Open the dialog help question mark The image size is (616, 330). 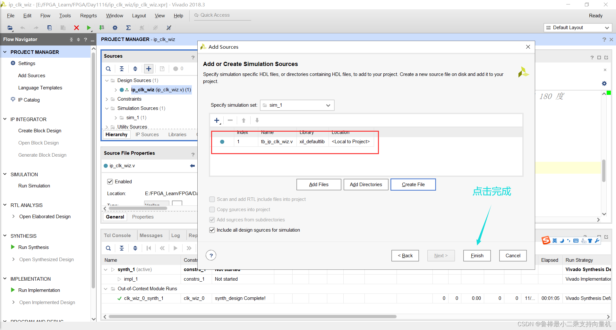tap(211, 255)
